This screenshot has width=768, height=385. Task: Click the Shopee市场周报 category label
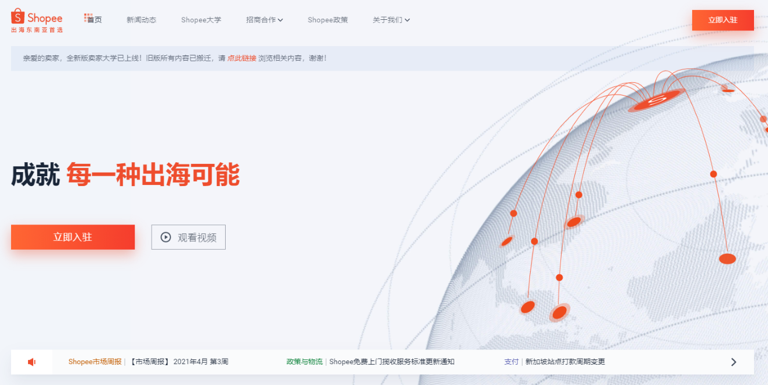pyautogui.click(x=94, y=362)
